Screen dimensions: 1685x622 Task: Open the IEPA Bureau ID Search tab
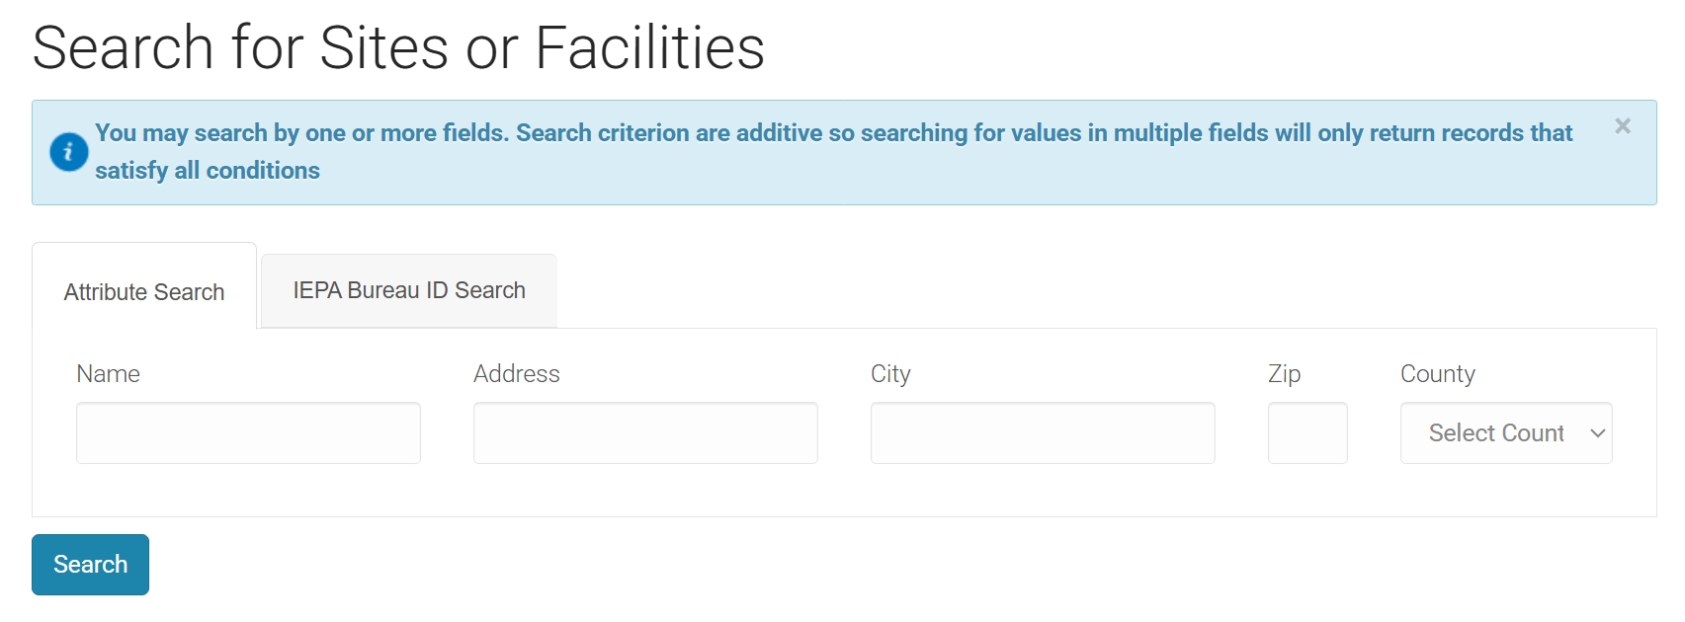409,290
